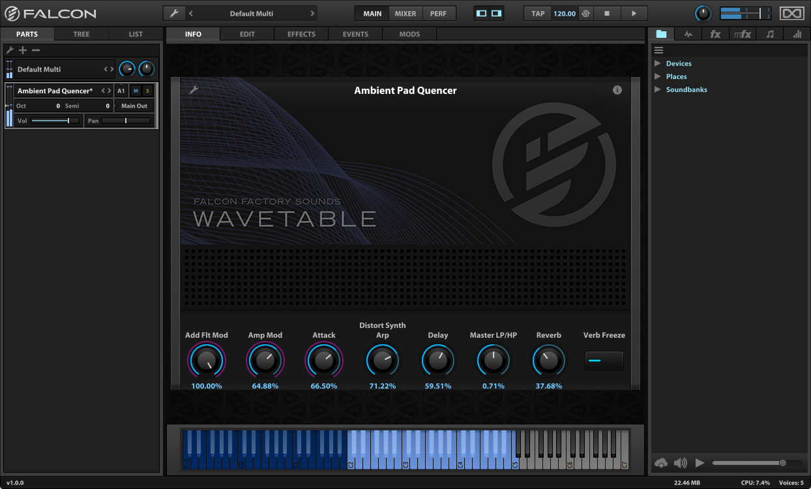Click the Reverb knob
811x489 pixels.
(x=549, y=361)
